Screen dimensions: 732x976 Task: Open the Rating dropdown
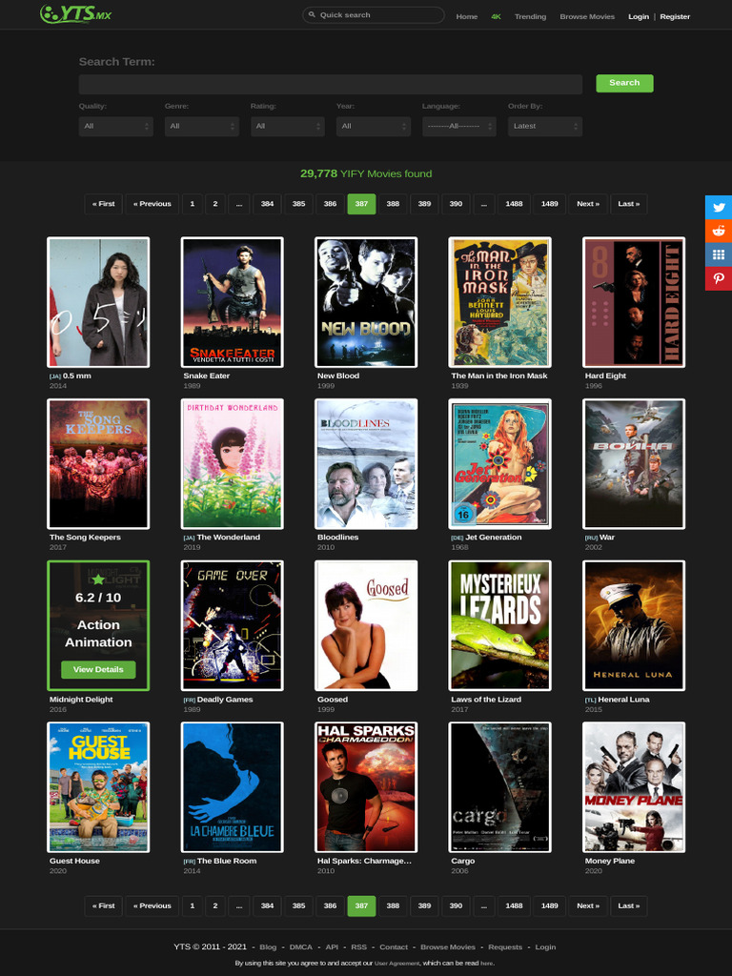(288, 127)
